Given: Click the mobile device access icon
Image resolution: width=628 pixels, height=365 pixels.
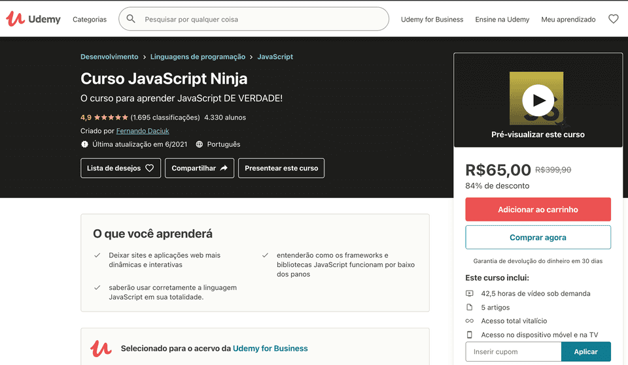Looking at the screenshot, I should (x=470, y=334).
